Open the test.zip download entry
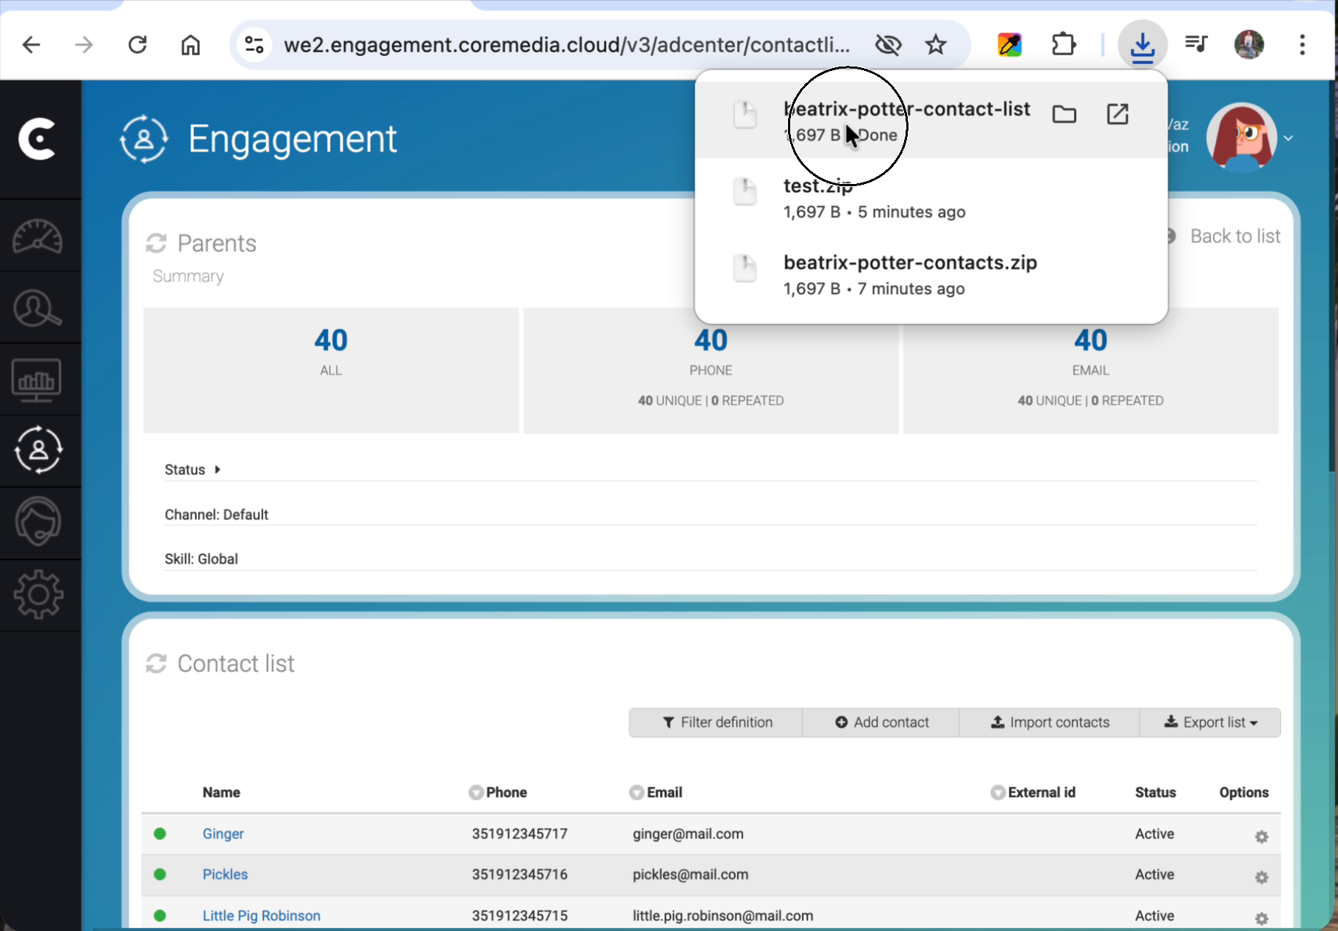This screenshot has height=931, width=1338. [x=931, y=198]
